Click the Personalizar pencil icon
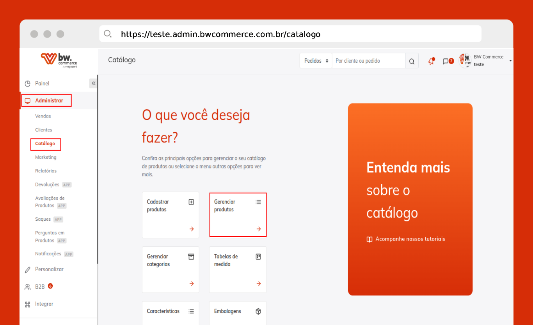Image resolution: width=533 pixels, height=325 pixels. click(28, 269)
